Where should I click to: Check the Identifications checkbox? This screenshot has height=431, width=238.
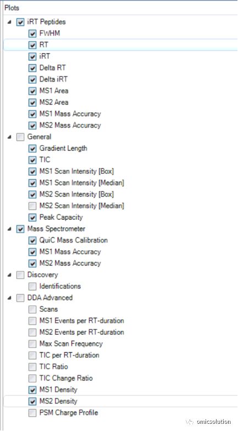point(32,286)
